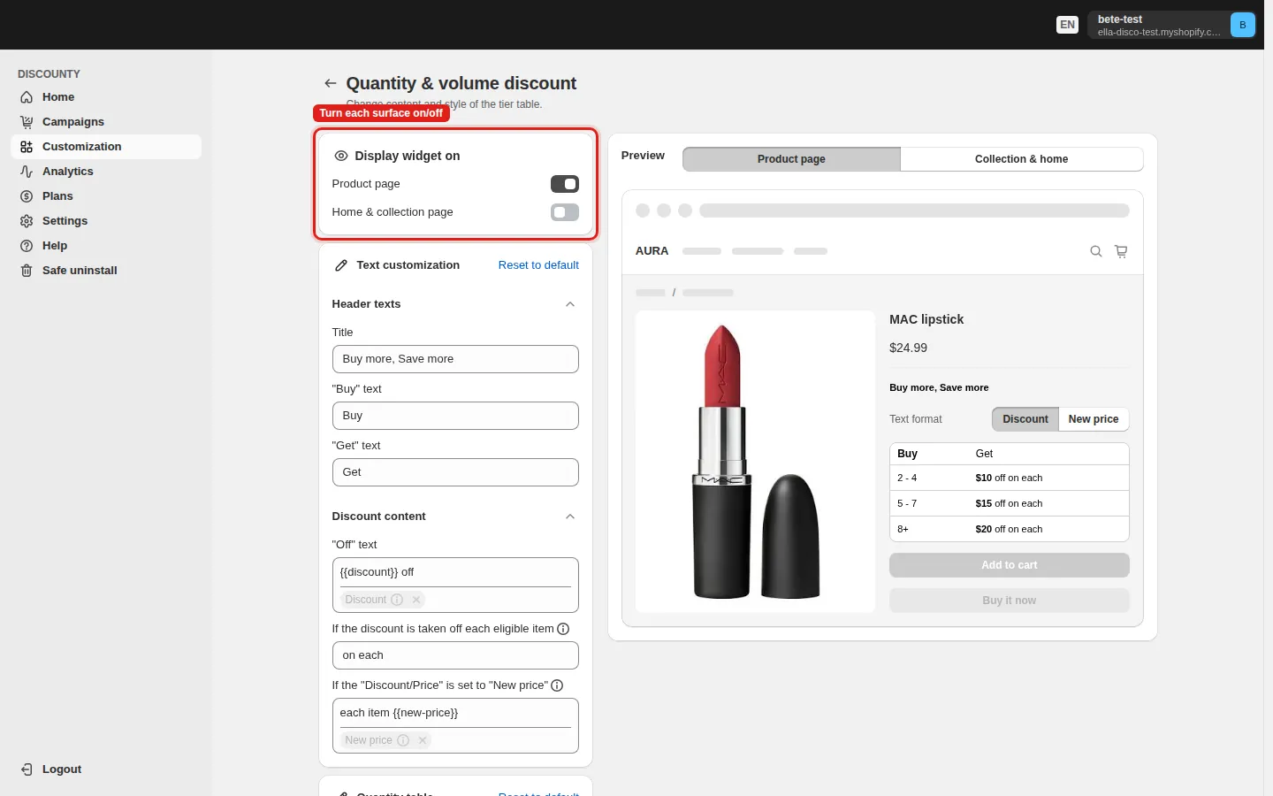This screenshot has height=796, width=1273.
Task: Enable Home & collection page widget switch
Action: pyautogui.click(x=565, y=212)
